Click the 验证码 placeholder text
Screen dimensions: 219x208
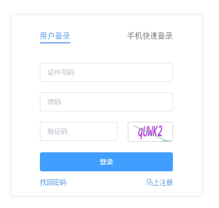(57, 131)
